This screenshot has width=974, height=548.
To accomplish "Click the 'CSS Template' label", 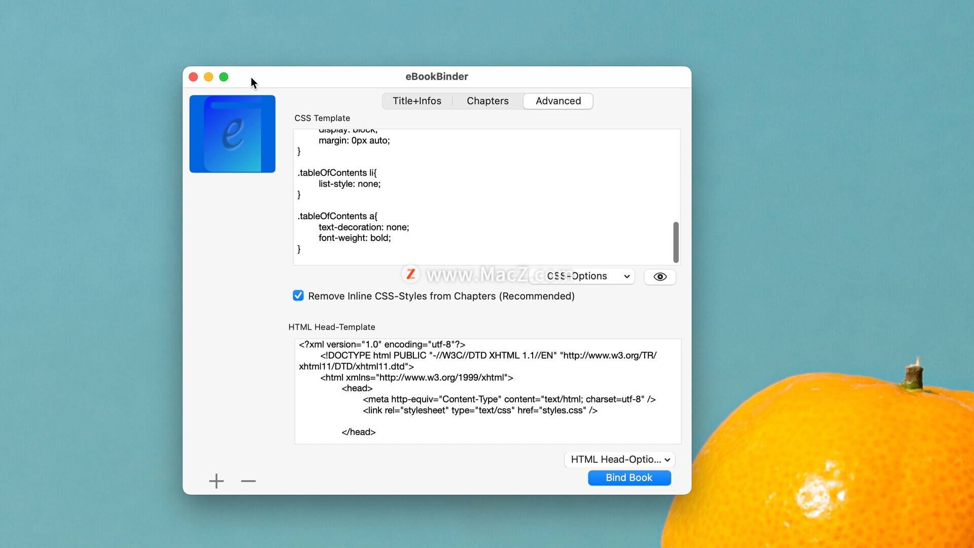I will 322,118.
